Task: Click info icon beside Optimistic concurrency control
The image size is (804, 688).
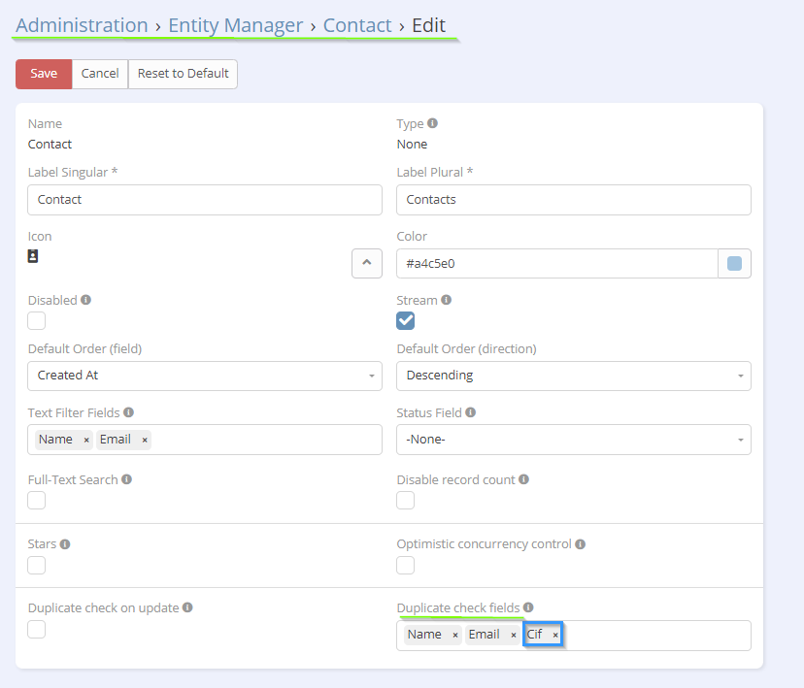Action: pyautogui.click(x=581, y=544)
